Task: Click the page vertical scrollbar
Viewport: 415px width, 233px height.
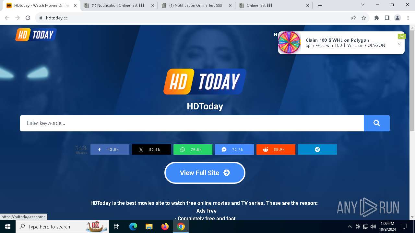Action: click(412, 81)
